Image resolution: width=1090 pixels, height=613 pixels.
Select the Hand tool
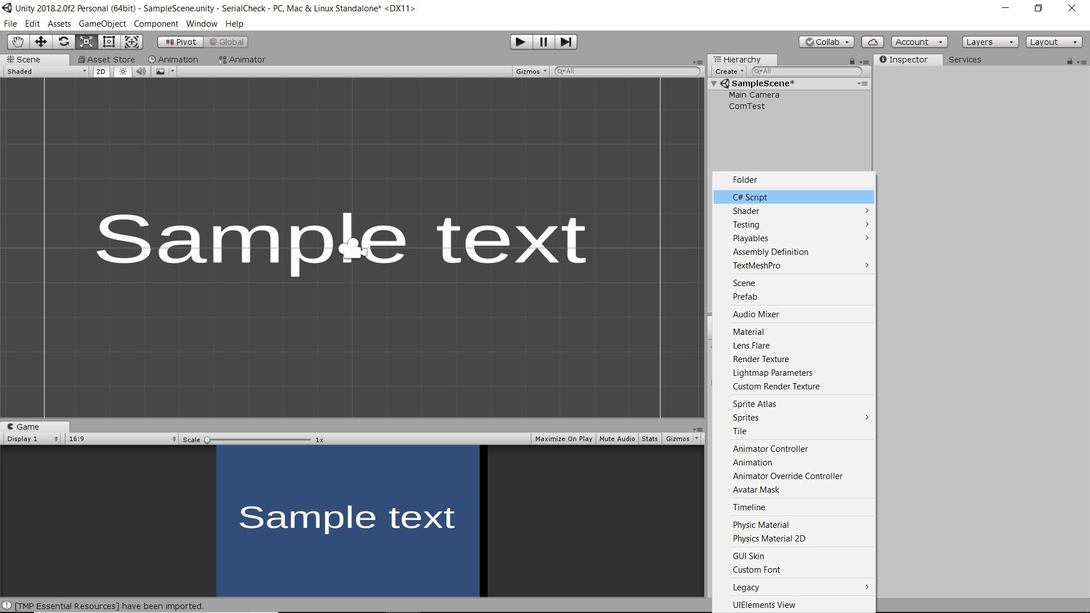pyautogui.click(x=18, y=41)
